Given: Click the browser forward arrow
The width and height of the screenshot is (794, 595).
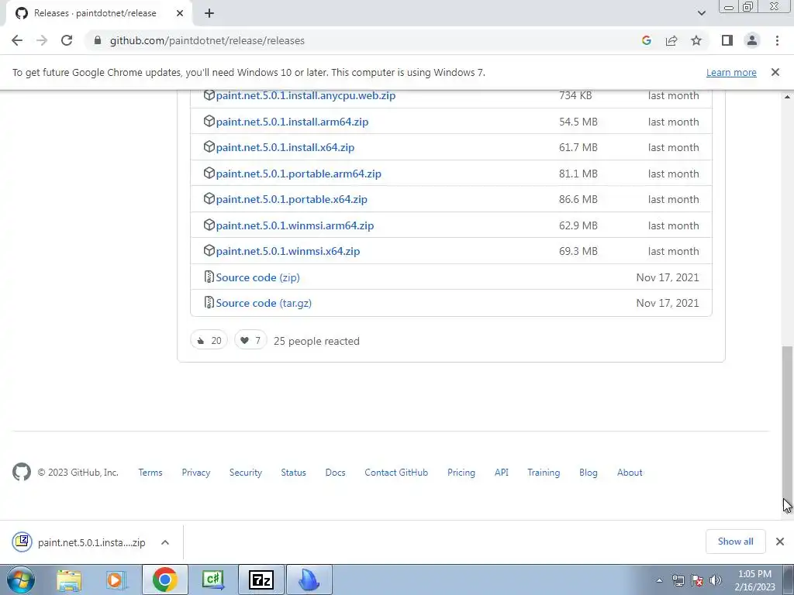Looking at the screenshot, I should pyautogui.click(x=42, y=40).
